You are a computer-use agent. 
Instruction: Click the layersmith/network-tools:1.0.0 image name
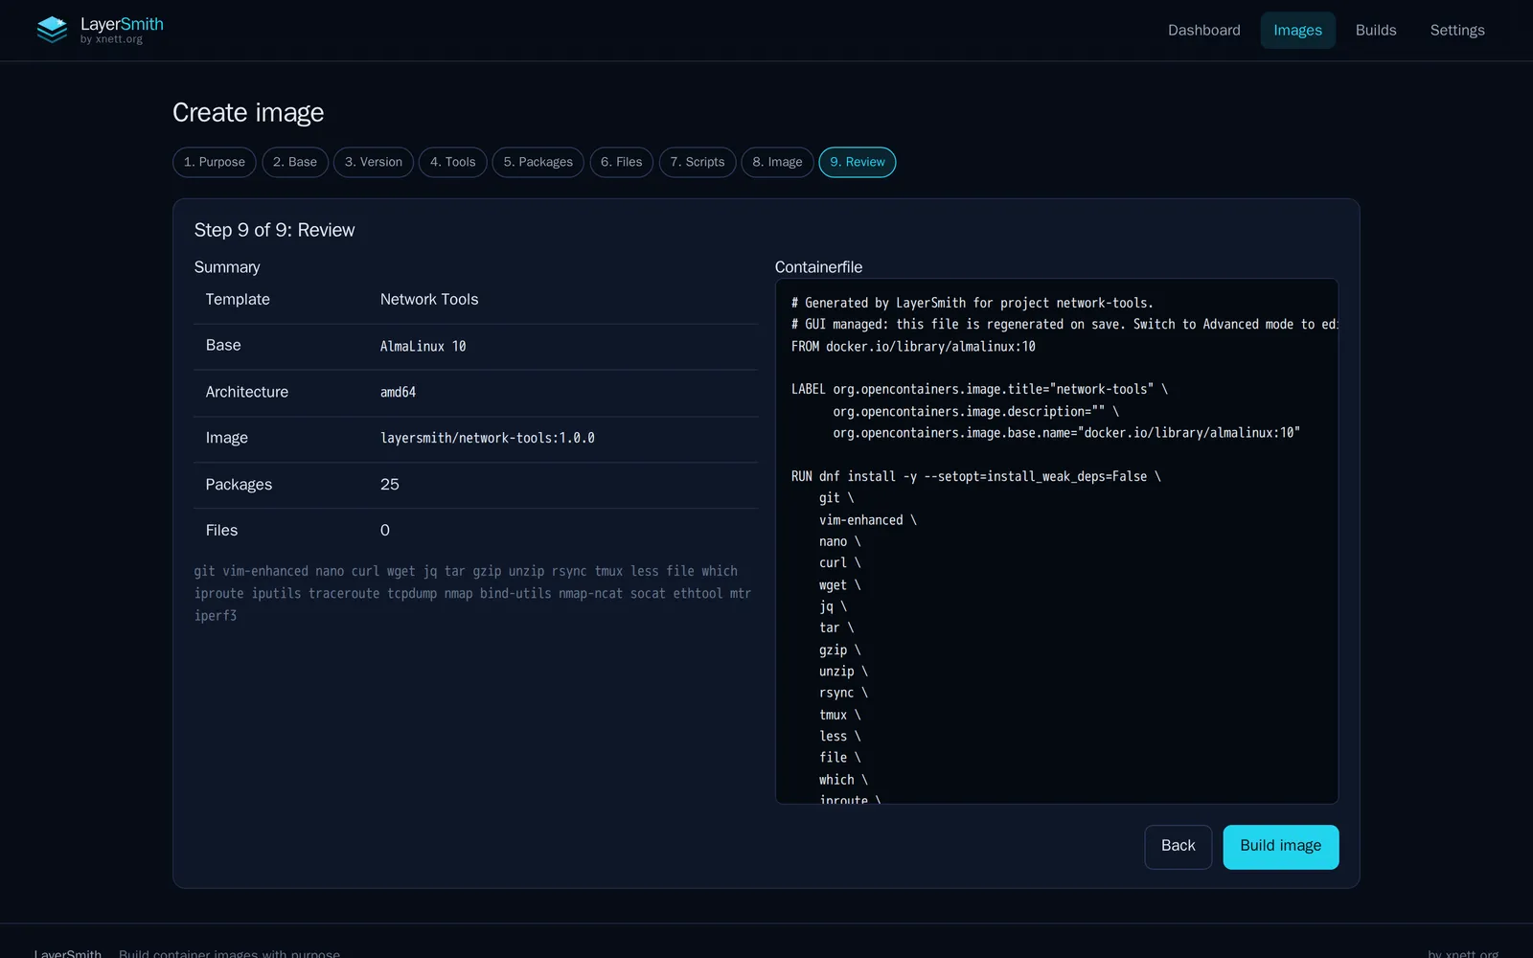pyautogui.click(x=488, y=439)
